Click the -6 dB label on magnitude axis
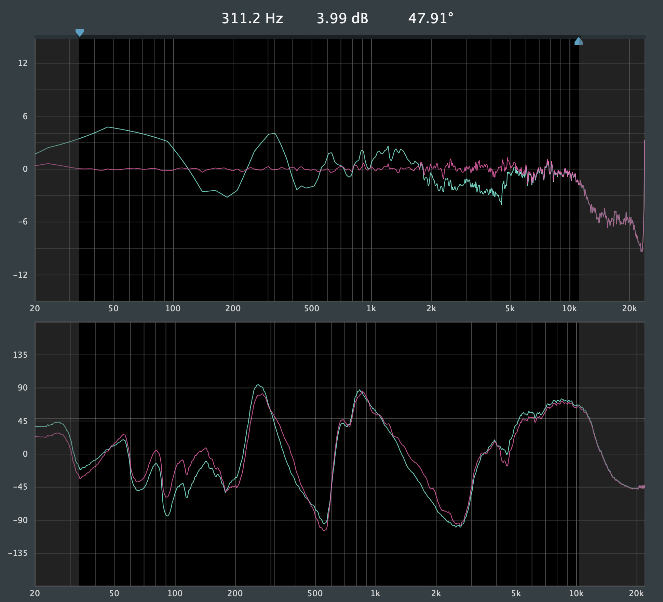Viewport: 663px width, 602px height. pyautogui.click(x=23, y=222)
